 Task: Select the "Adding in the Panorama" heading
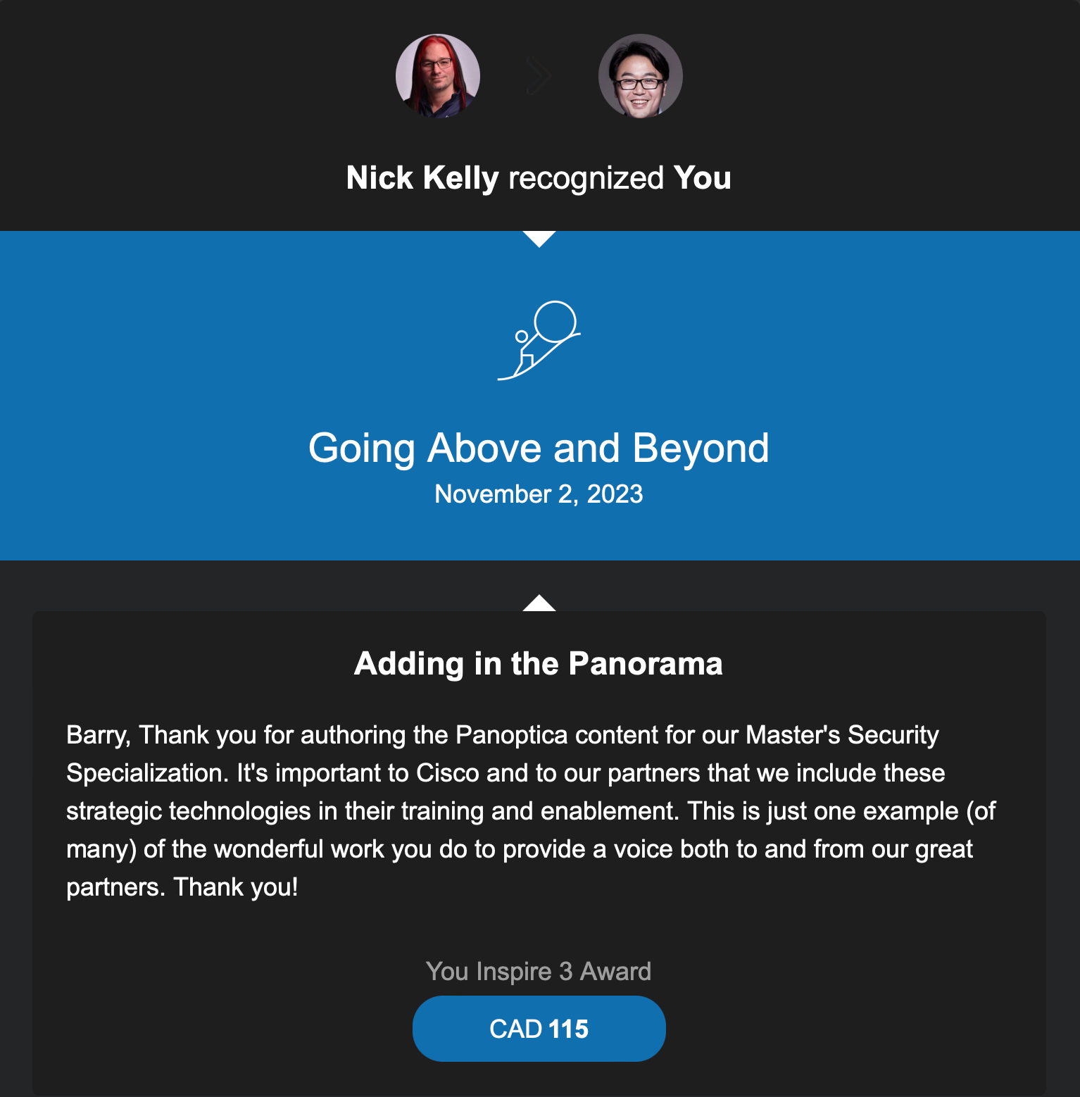(539, 664)
